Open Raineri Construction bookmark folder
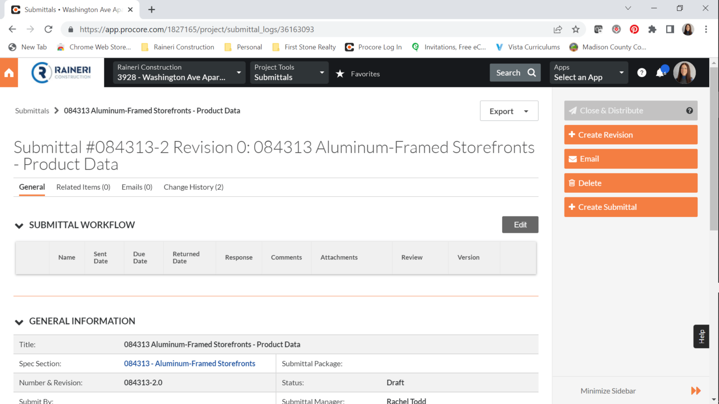The height and width of the screenshot is (404, 719). (177, 47)
